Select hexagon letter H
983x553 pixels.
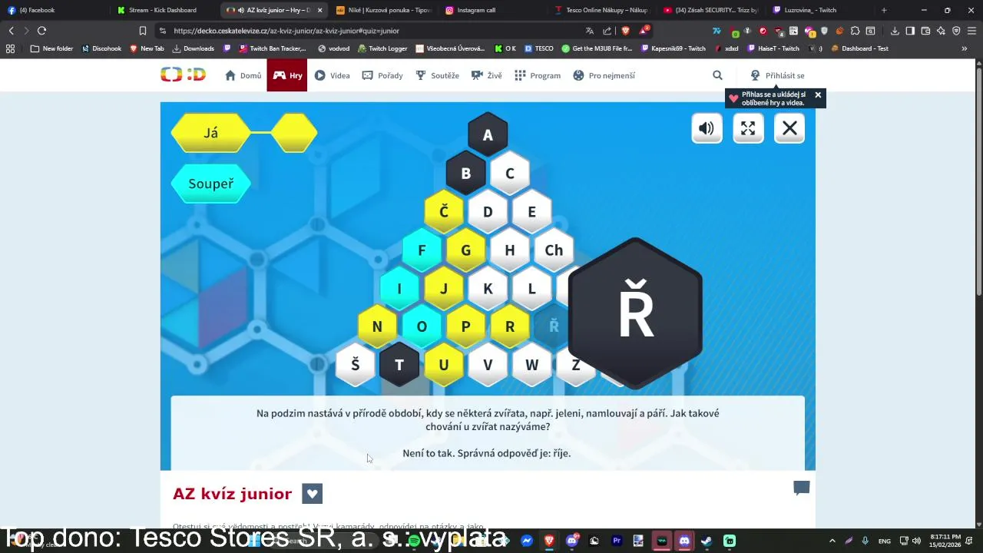509,250
